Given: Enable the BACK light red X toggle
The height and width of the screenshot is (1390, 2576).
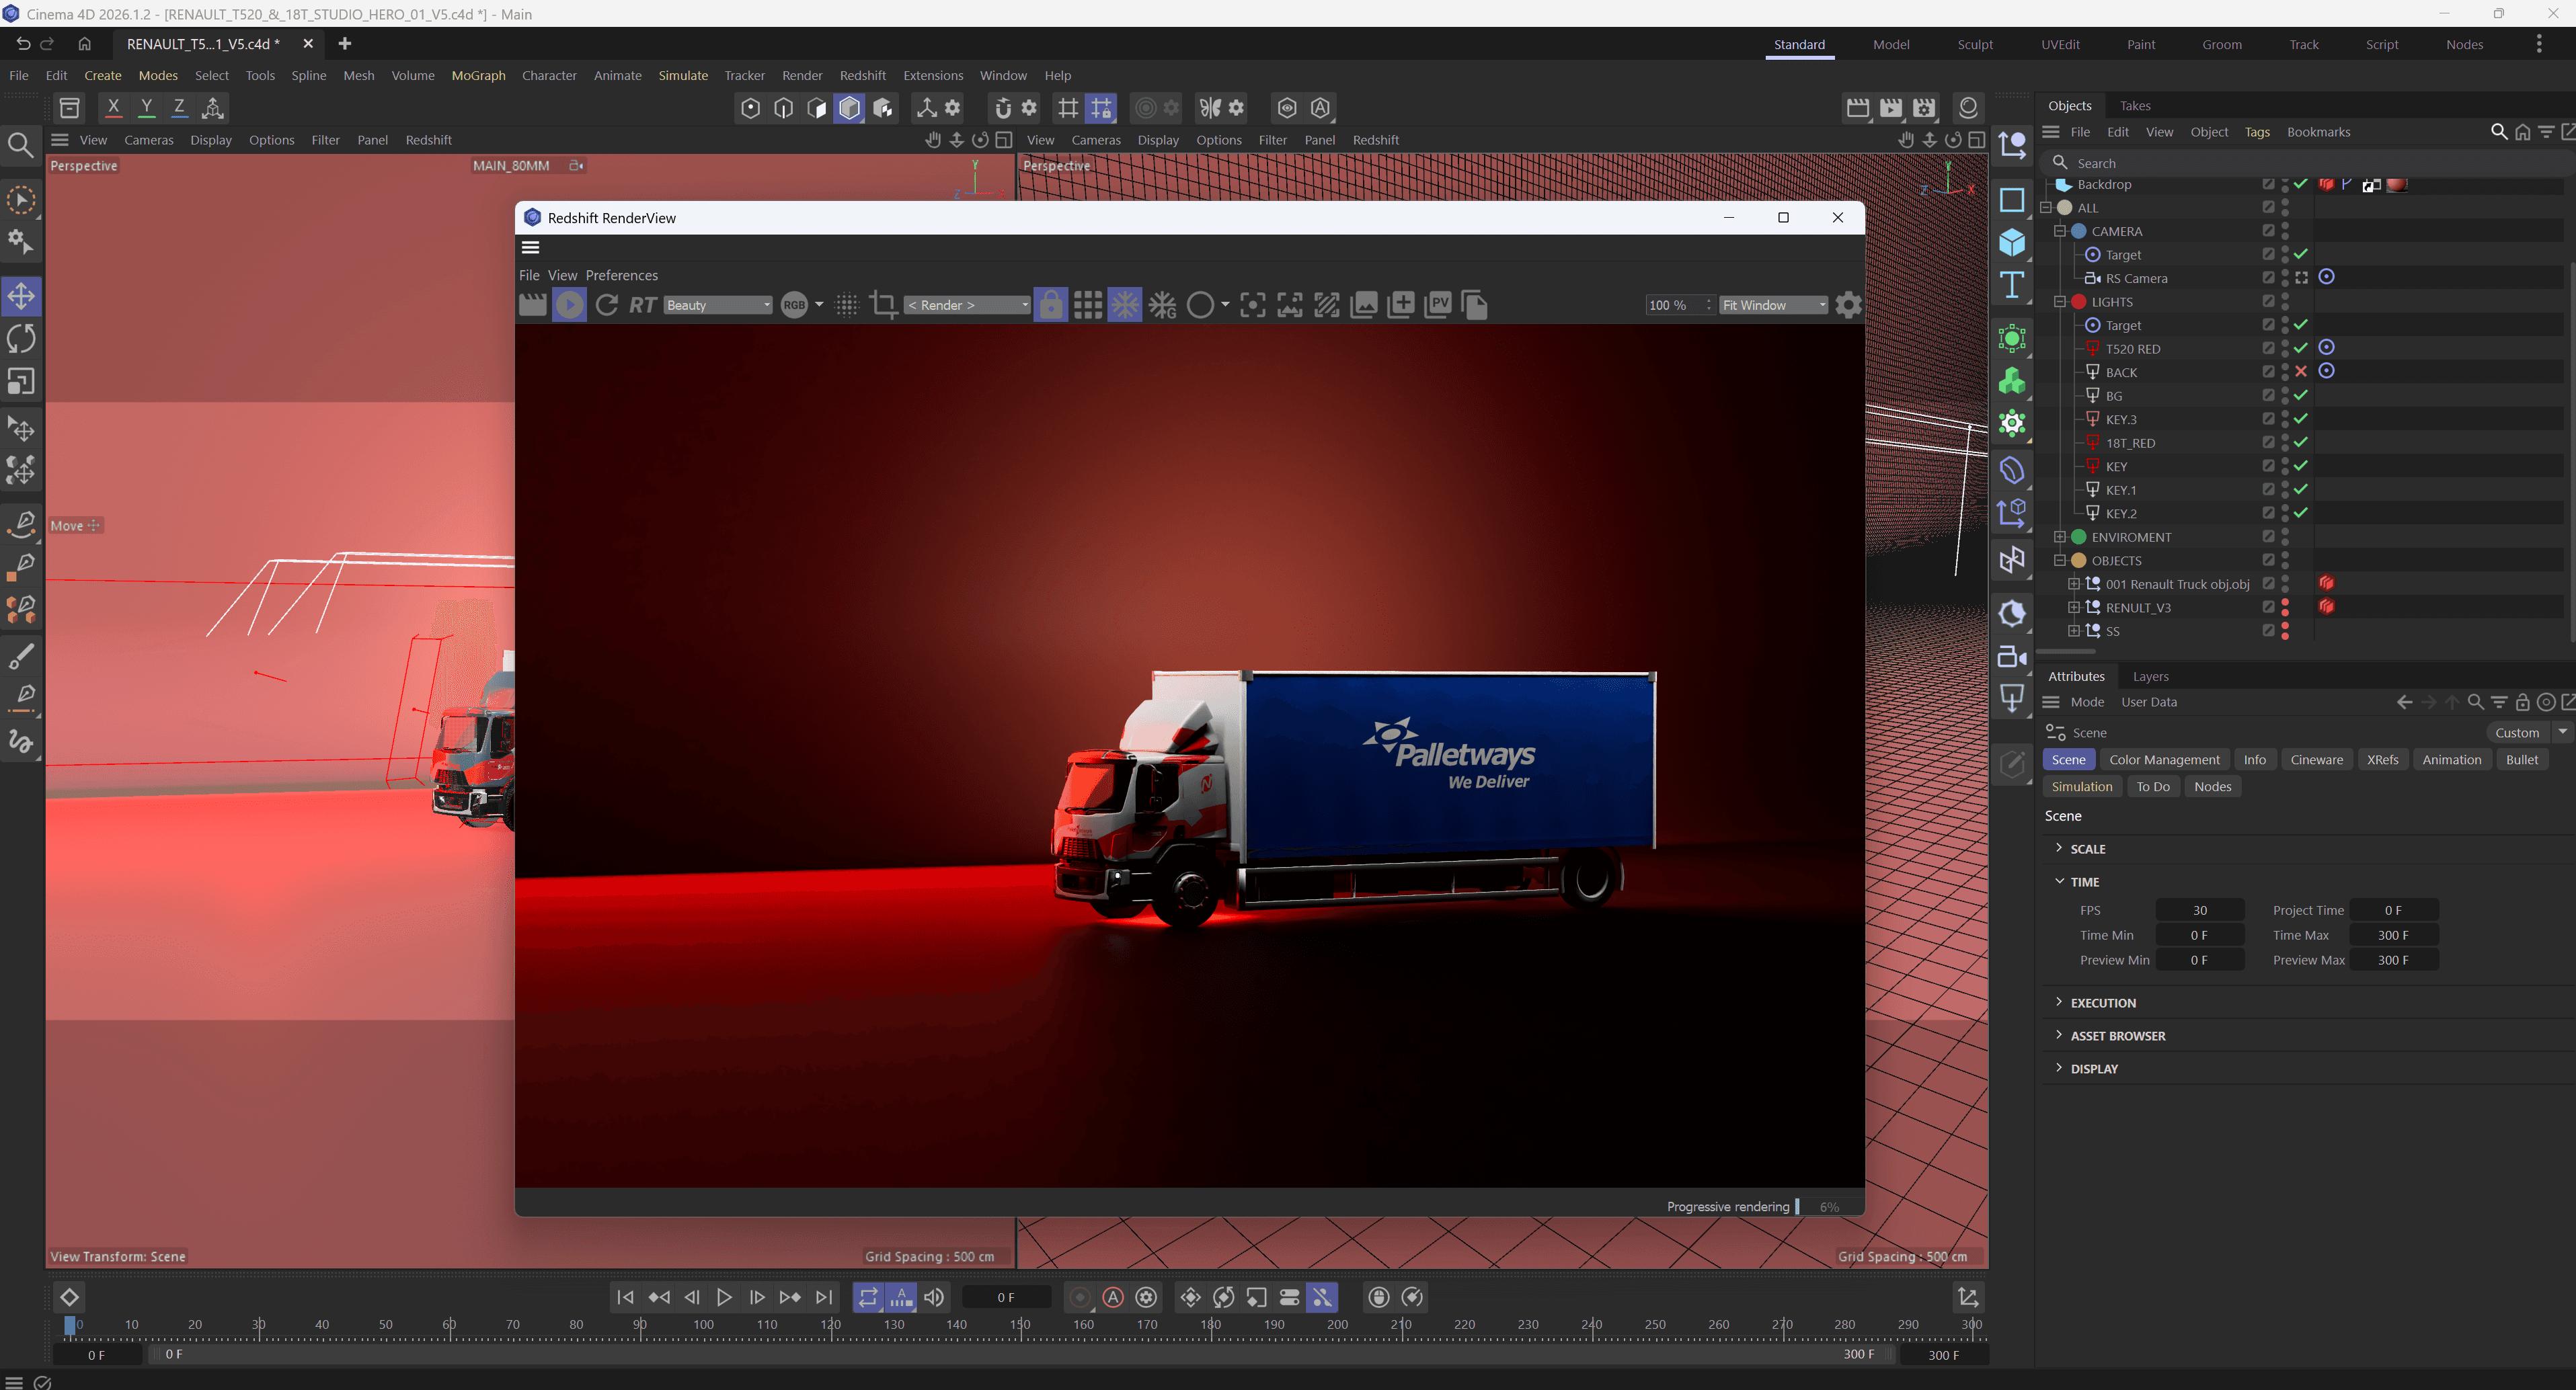Looking at the screenshot, I should tap(2301, 372).
